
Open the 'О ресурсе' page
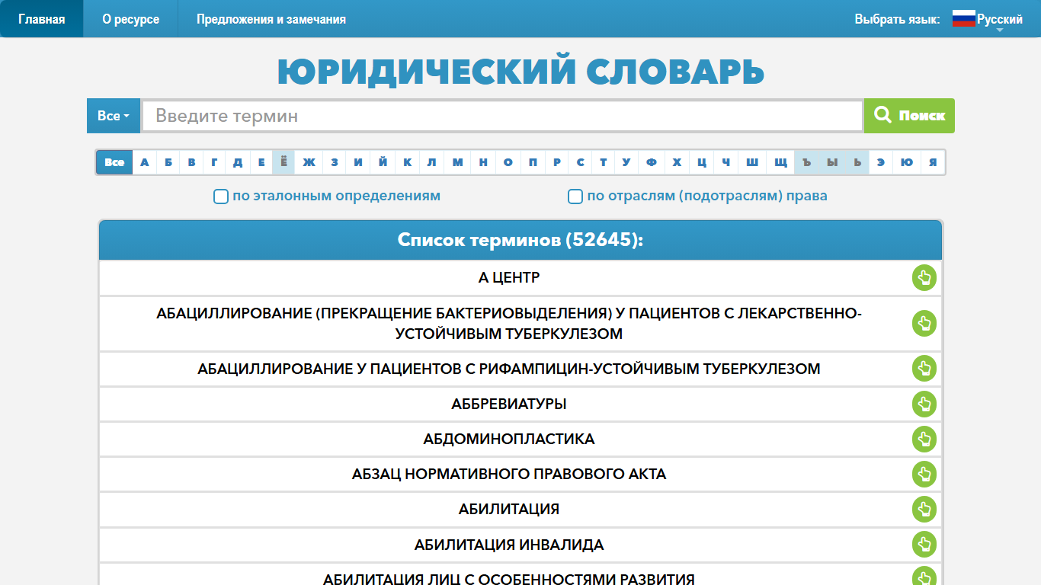coord(131,19)
